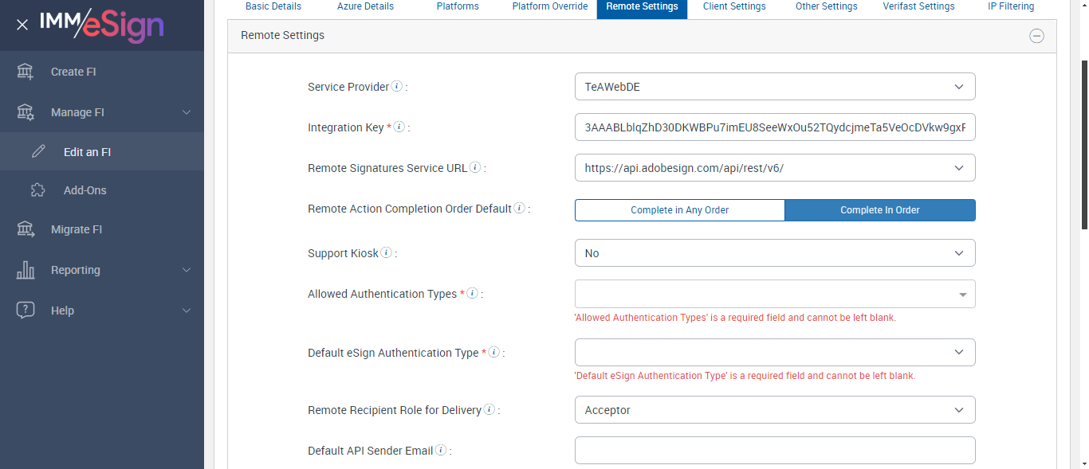
Task: Click the Default API Sender Email field
Action: (x=775, y=450)
